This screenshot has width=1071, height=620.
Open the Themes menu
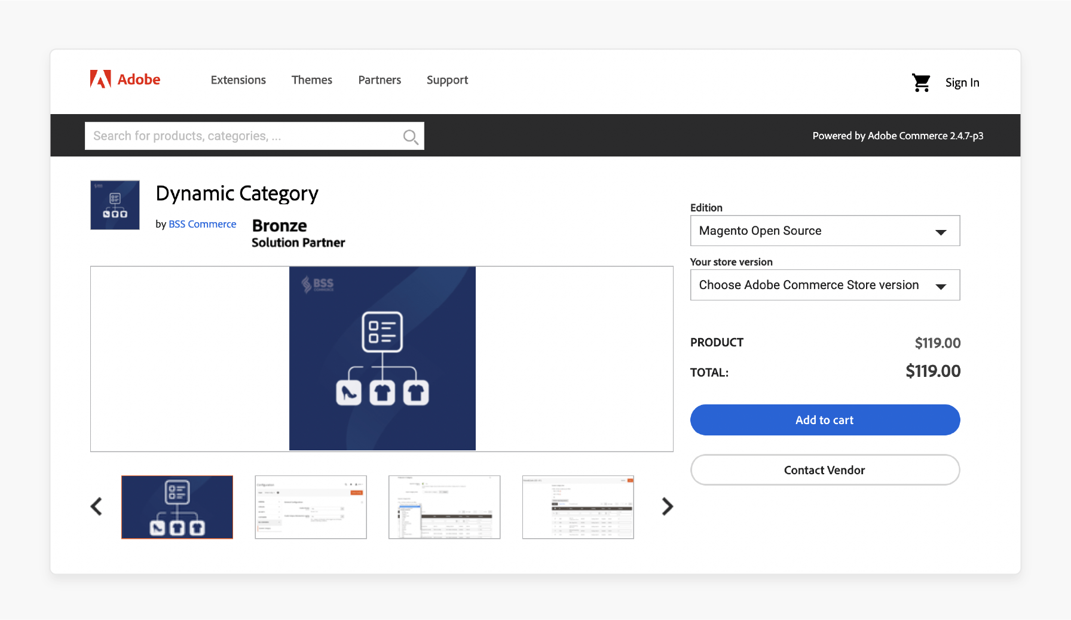point(311,79)
